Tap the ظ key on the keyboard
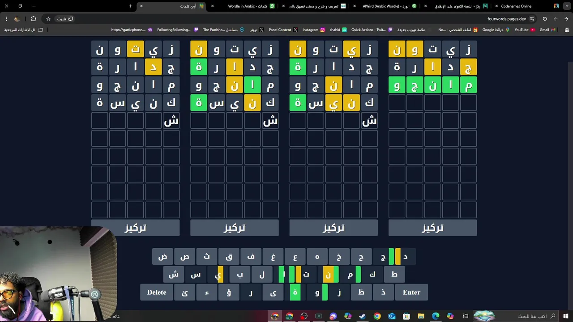 [361, 292]
